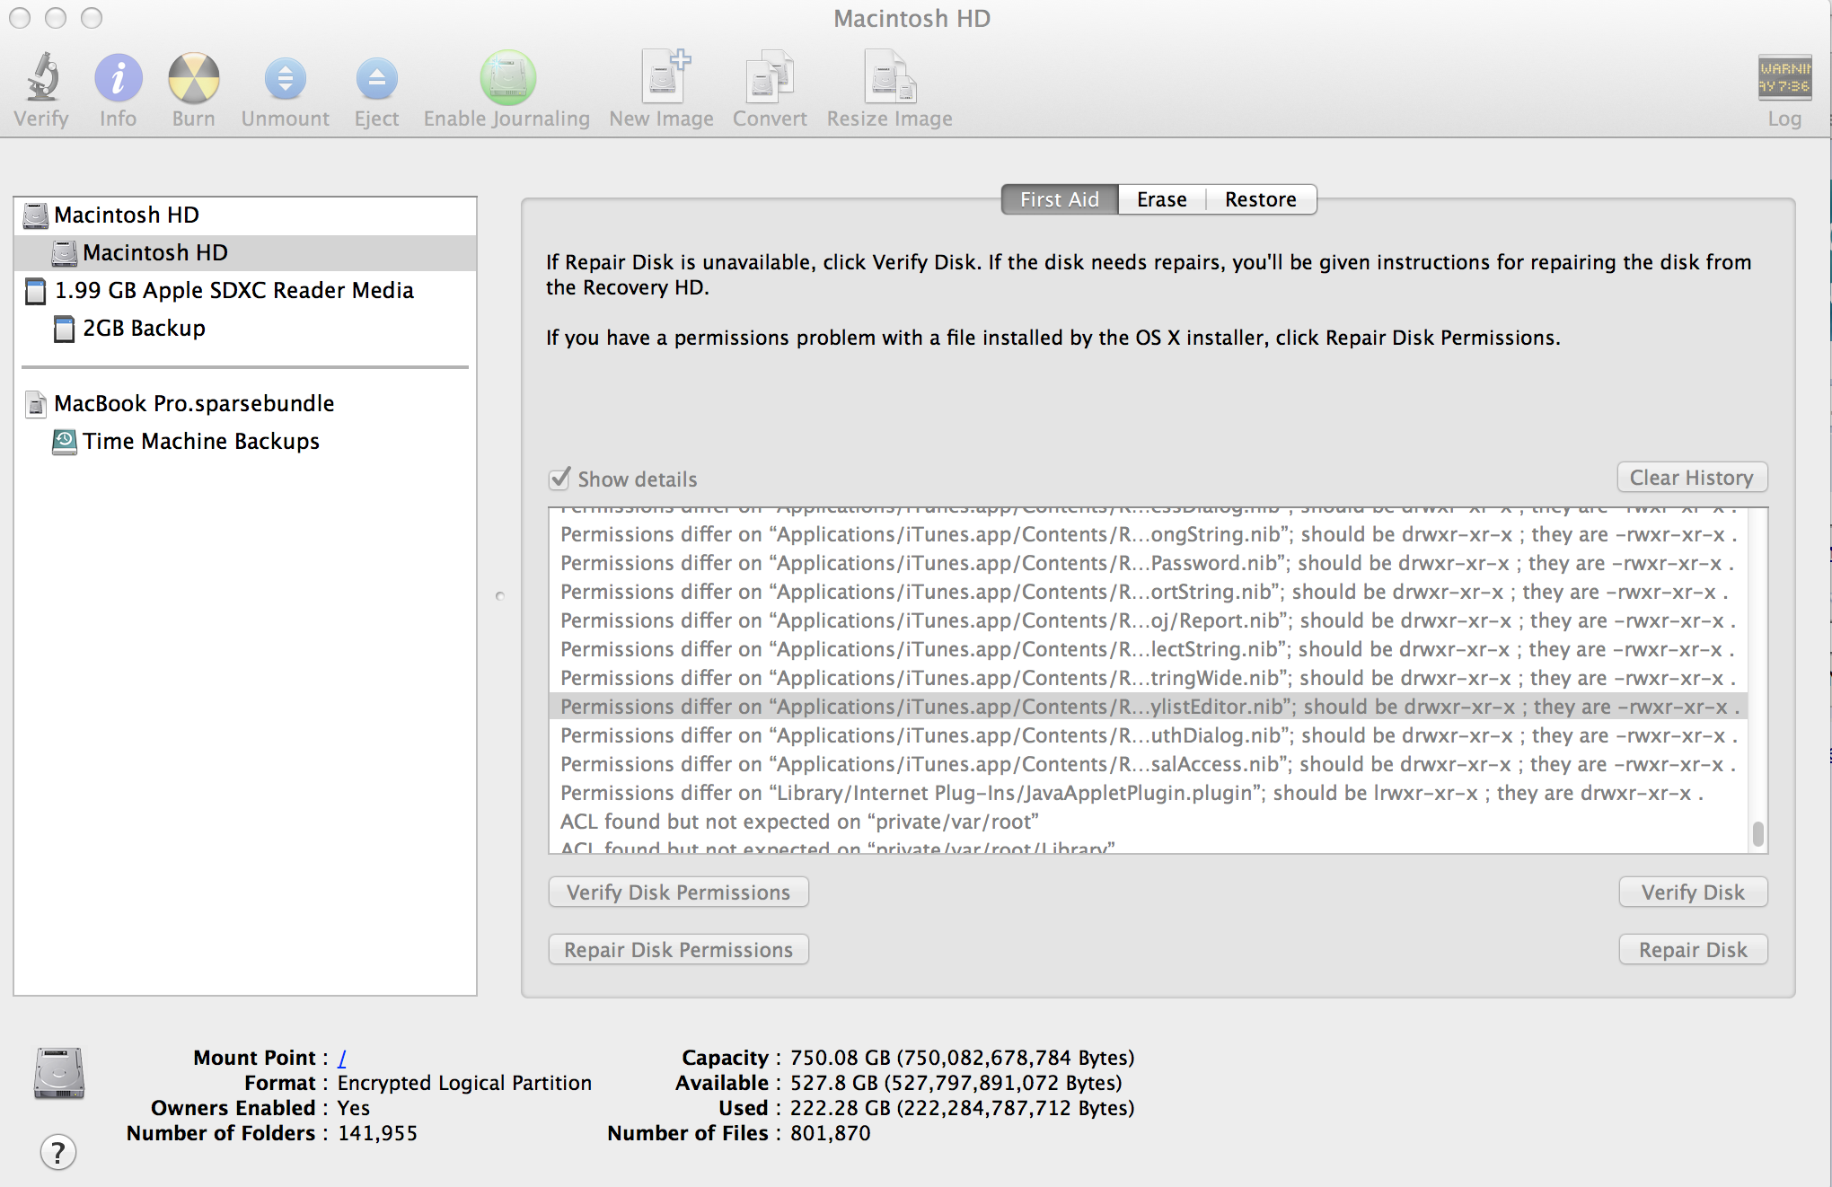Click the Resize Image toolbar icon
The height and width of the screenshot is (1187, 1832).
pos(889,79)
